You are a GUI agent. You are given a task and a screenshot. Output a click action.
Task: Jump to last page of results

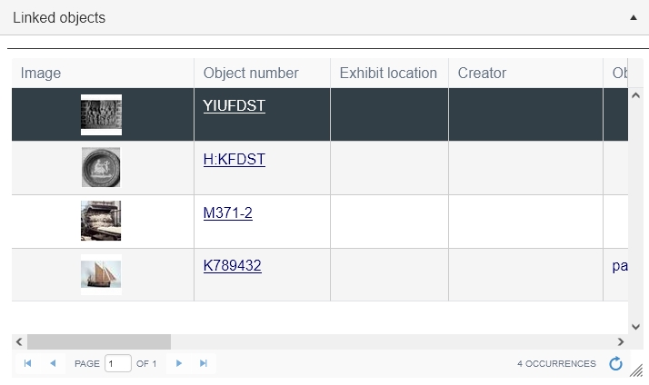pyautogui.click(x=204, y=363)
